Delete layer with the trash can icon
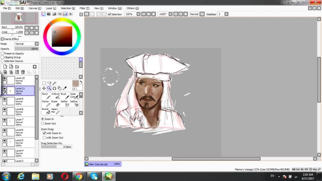322x181 pixels. pos(23,72)
